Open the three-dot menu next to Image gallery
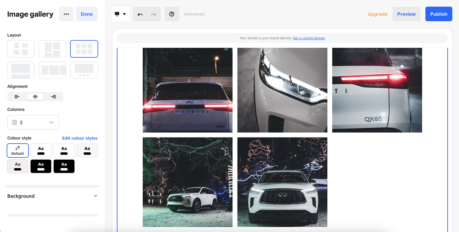 66,14
